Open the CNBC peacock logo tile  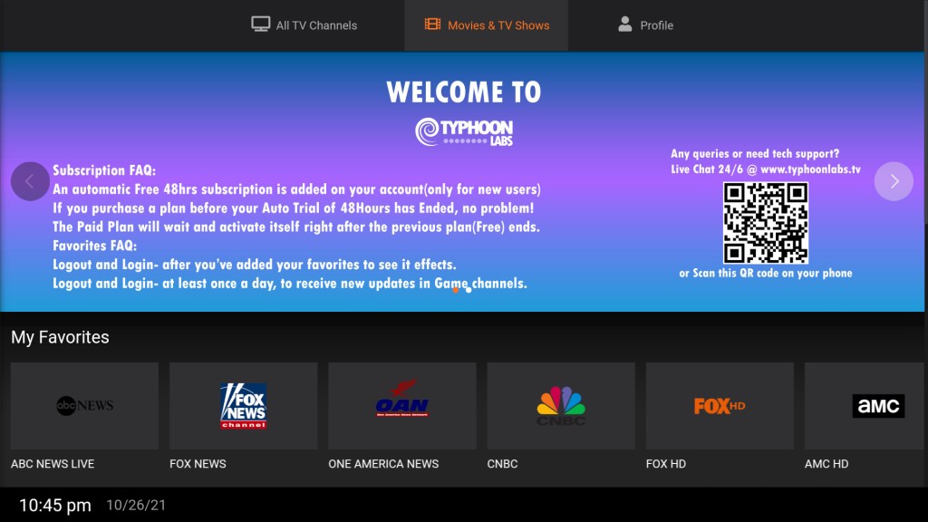click(x=561, y=406)
